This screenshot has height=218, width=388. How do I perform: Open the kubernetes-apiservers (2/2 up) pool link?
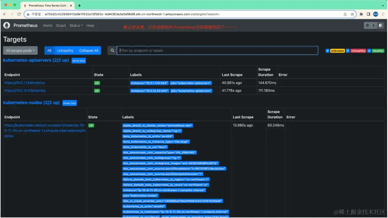coord(36,60)
